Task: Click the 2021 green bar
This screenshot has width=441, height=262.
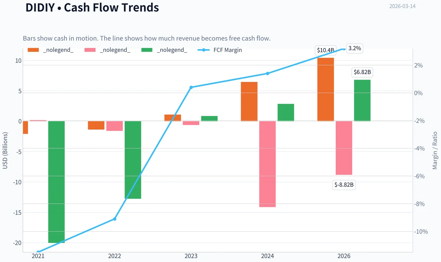Action: [x=57, y=182]
